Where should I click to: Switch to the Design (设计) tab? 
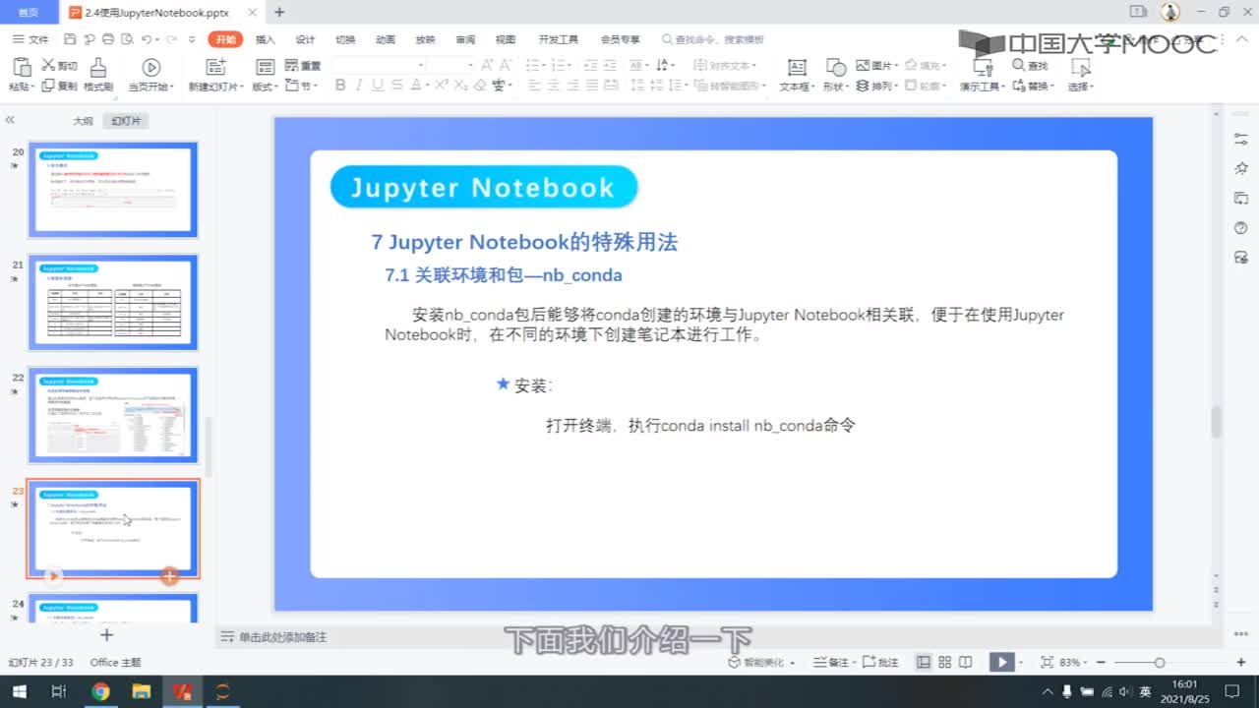(x=305, y=39)
